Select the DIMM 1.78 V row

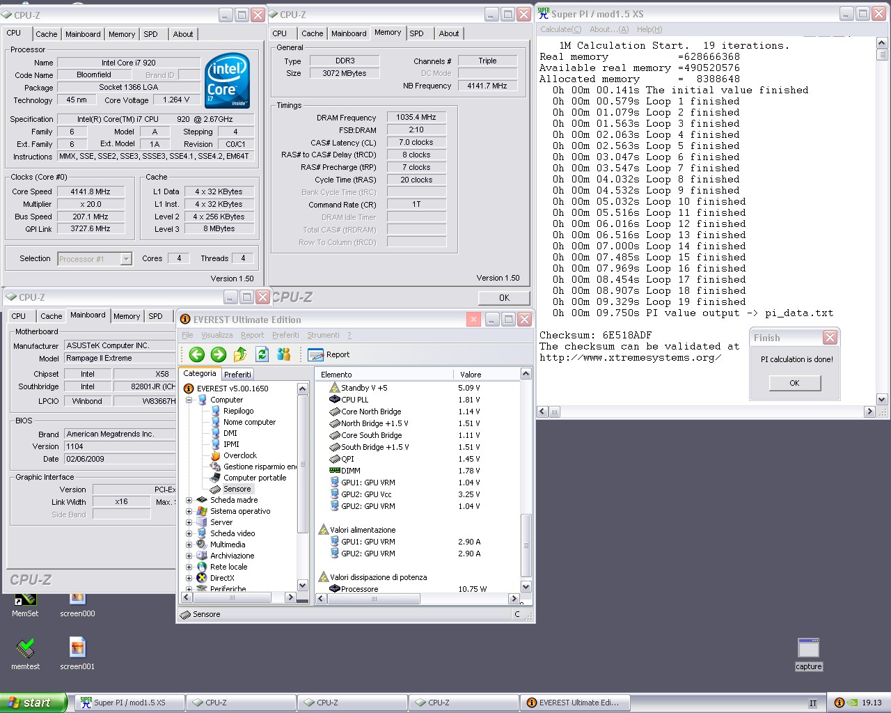[x=417, y=471]
